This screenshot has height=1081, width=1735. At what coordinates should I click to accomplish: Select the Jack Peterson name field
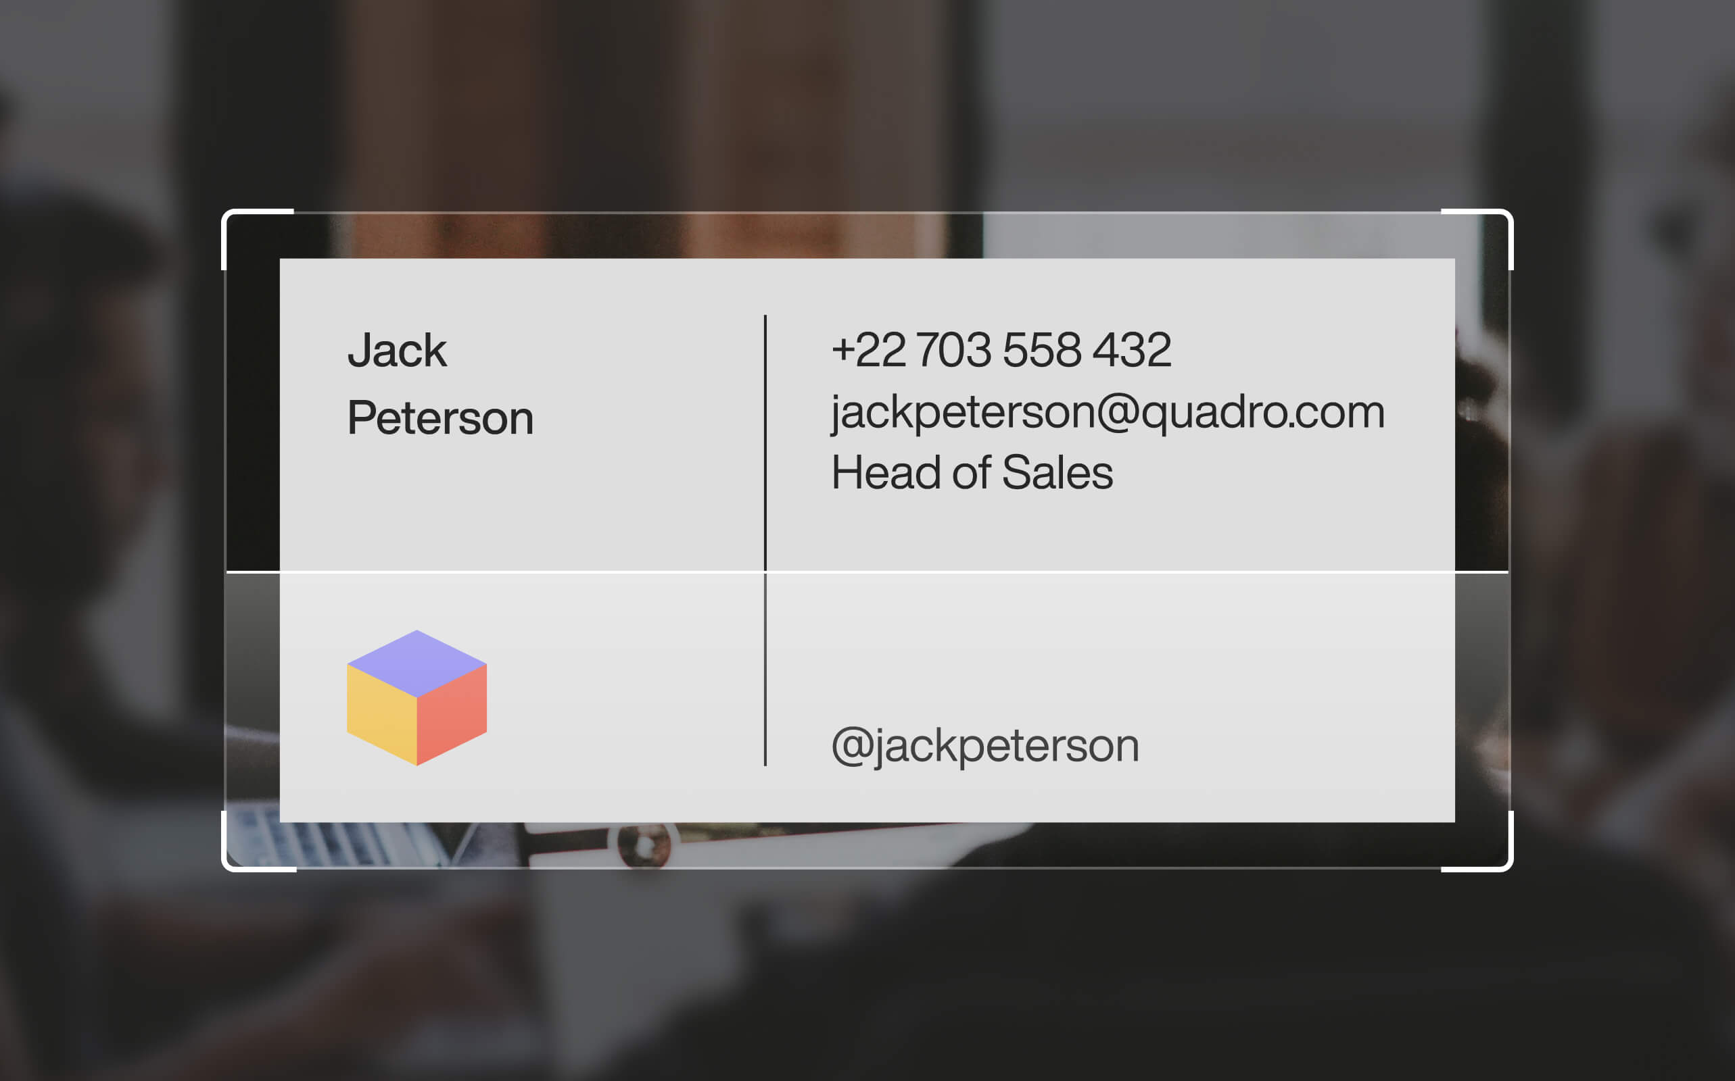coord(440,381)
